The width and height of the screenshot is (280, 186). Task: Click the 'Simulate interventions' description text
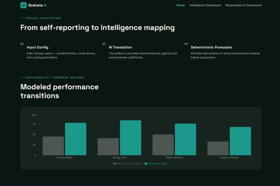(x=225, y=55)
